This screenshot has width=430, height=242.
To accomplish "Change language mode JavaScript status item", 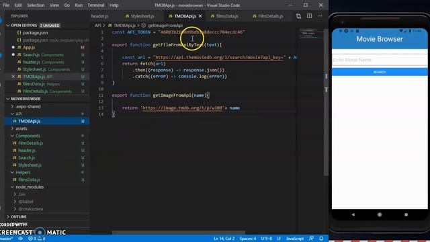I will [x=295, y=239].
